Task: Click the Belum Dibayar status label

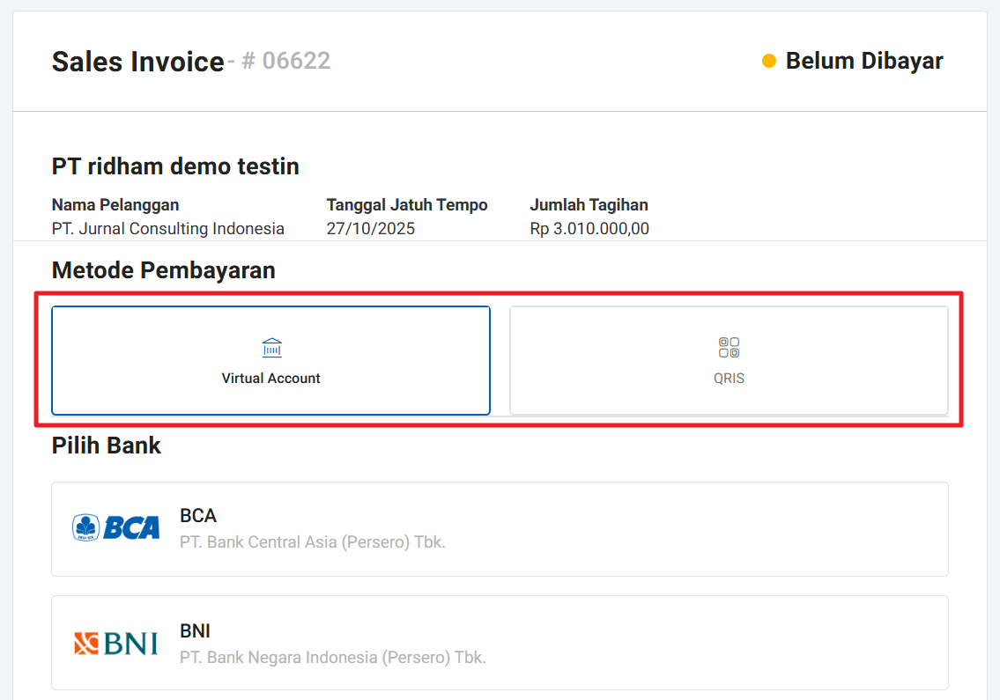Action: pyautogui.click(x=864, y=62)
